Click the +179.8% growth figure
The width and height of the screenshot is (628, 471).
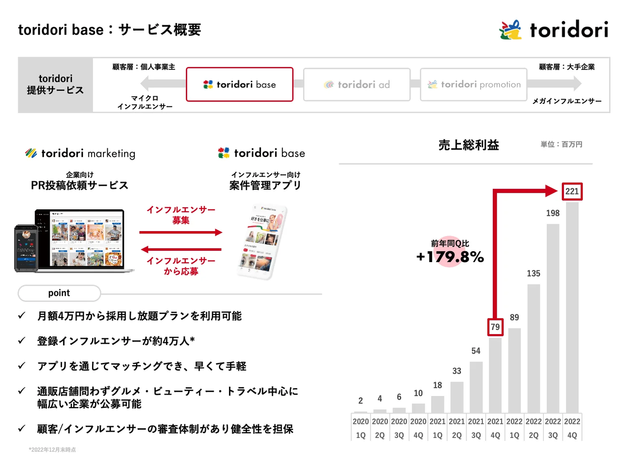(450, 257)
